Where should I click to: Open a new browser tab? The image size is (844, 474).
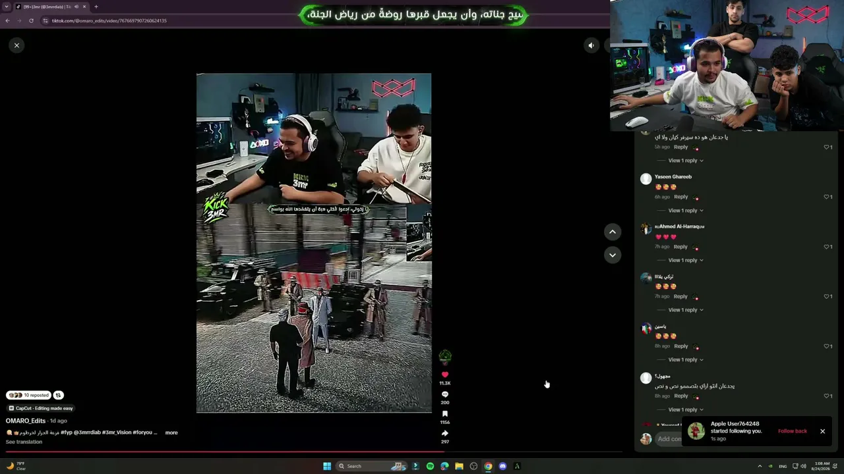coord(96,7)
